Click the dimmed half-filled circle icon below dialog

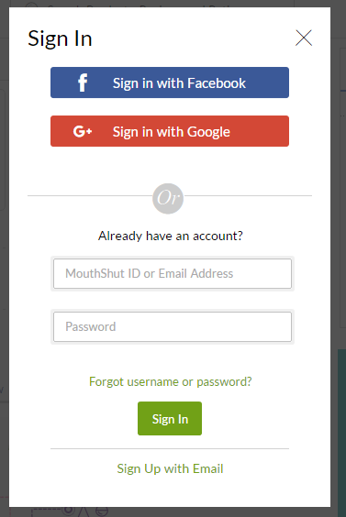pos(102,511)
